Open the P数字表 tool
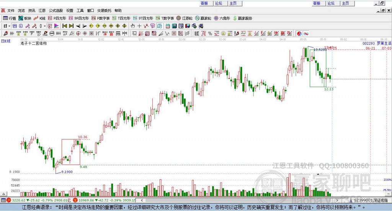392x211 pixels. tap(101, 18)
